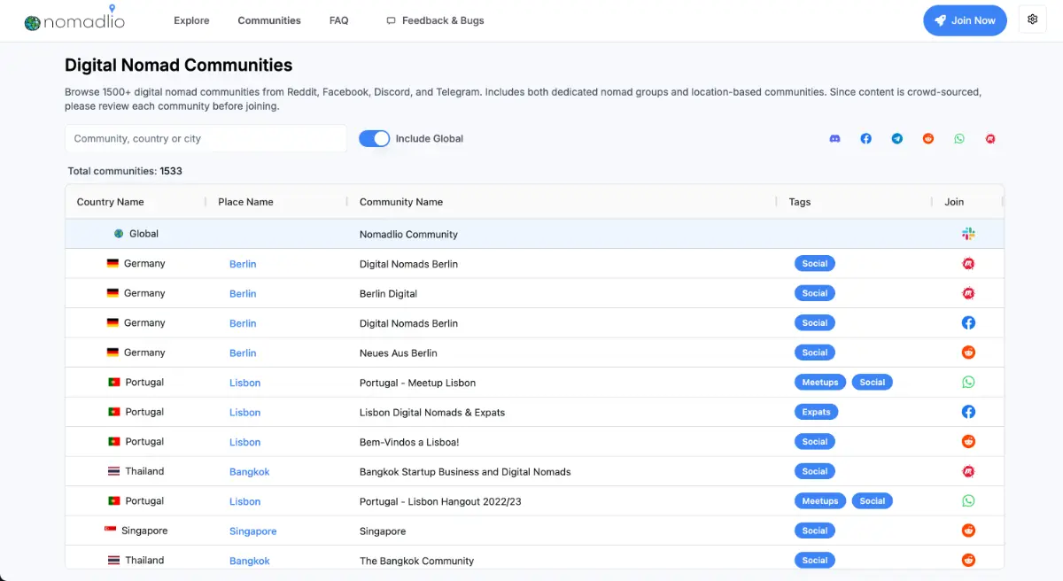The image size is (1063, 581).
Task: Open settings gear in top right
Action: (x=1033, y=19)
